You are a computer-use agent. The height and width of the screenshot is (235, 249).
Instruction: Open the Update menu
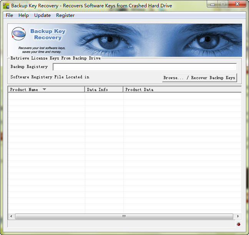[42, 15]
